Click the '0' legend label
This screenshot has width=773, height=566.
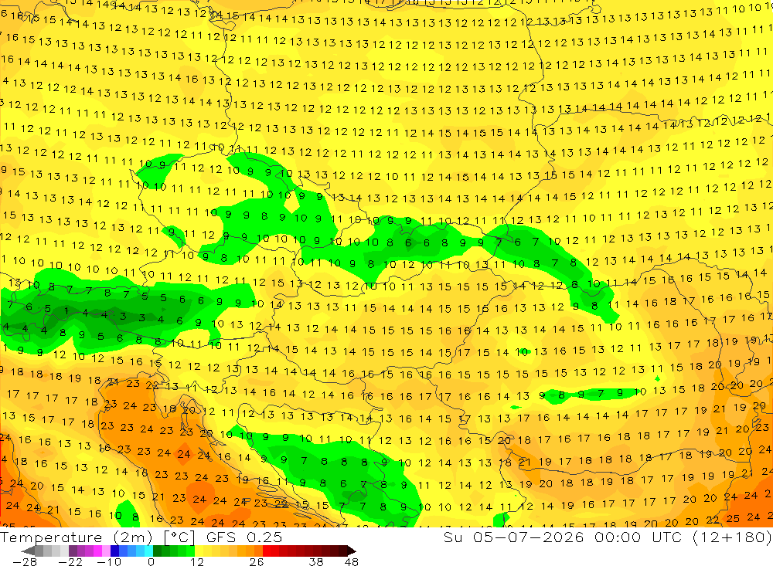pos(151,561)
